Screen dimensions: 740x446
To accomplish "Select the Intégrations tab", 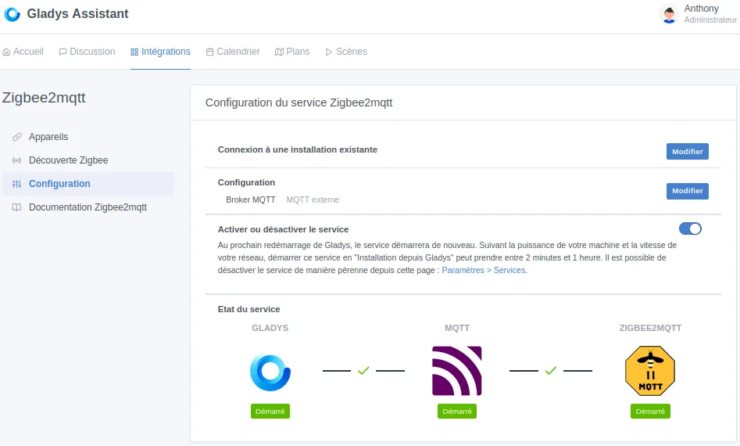I will (160, 52).
